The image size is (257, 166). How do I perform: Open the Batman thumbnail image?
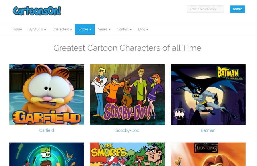(x=208, y=95)
